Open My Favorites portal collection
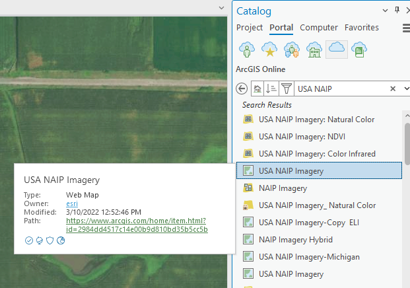The width and height of the screenshot is (410, 288). click(269, 49)
